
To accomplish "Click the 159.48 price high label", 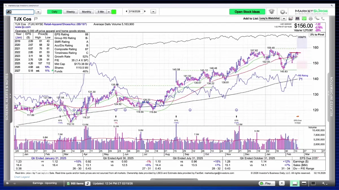I will [x=271, y=48].
